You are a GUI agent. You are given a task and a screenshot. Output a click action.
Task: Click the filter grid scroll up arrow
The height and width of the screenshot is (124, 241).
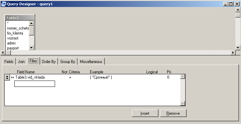[182, 77]
